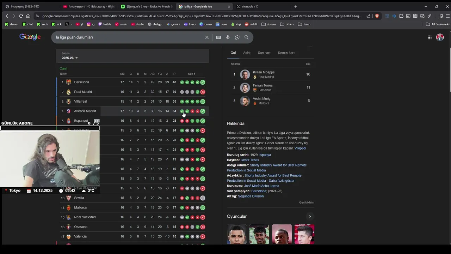Open the kick bookmark
The width and height of the screenshot is (451, 254).
(x=56, y=24)
